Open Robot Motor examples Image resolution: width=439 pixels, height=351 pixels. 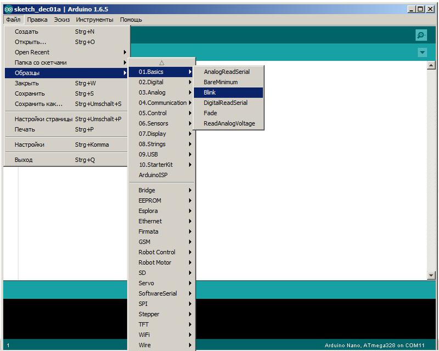point(161,263)
